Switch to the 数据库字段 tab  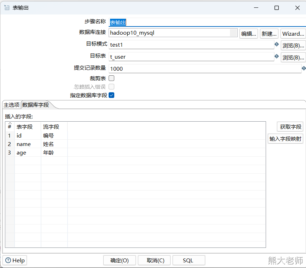[x=35, y=105]
